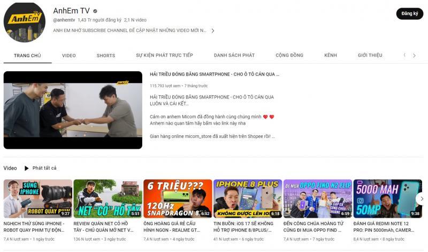Open the VIDEO tab
Viewport: 428px width, 252px height.
[x=69, y=56]
